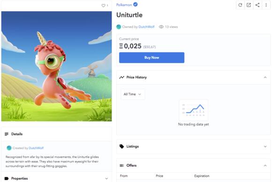The width and height of the screenshot is (272, 182).
Task: Expand the Listings section
Action: click(x=265, y=146)
